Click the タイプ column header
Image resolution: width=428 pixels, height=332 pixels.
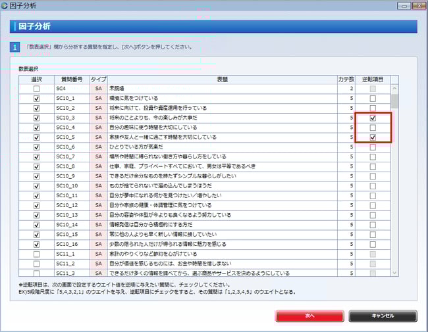99,80
